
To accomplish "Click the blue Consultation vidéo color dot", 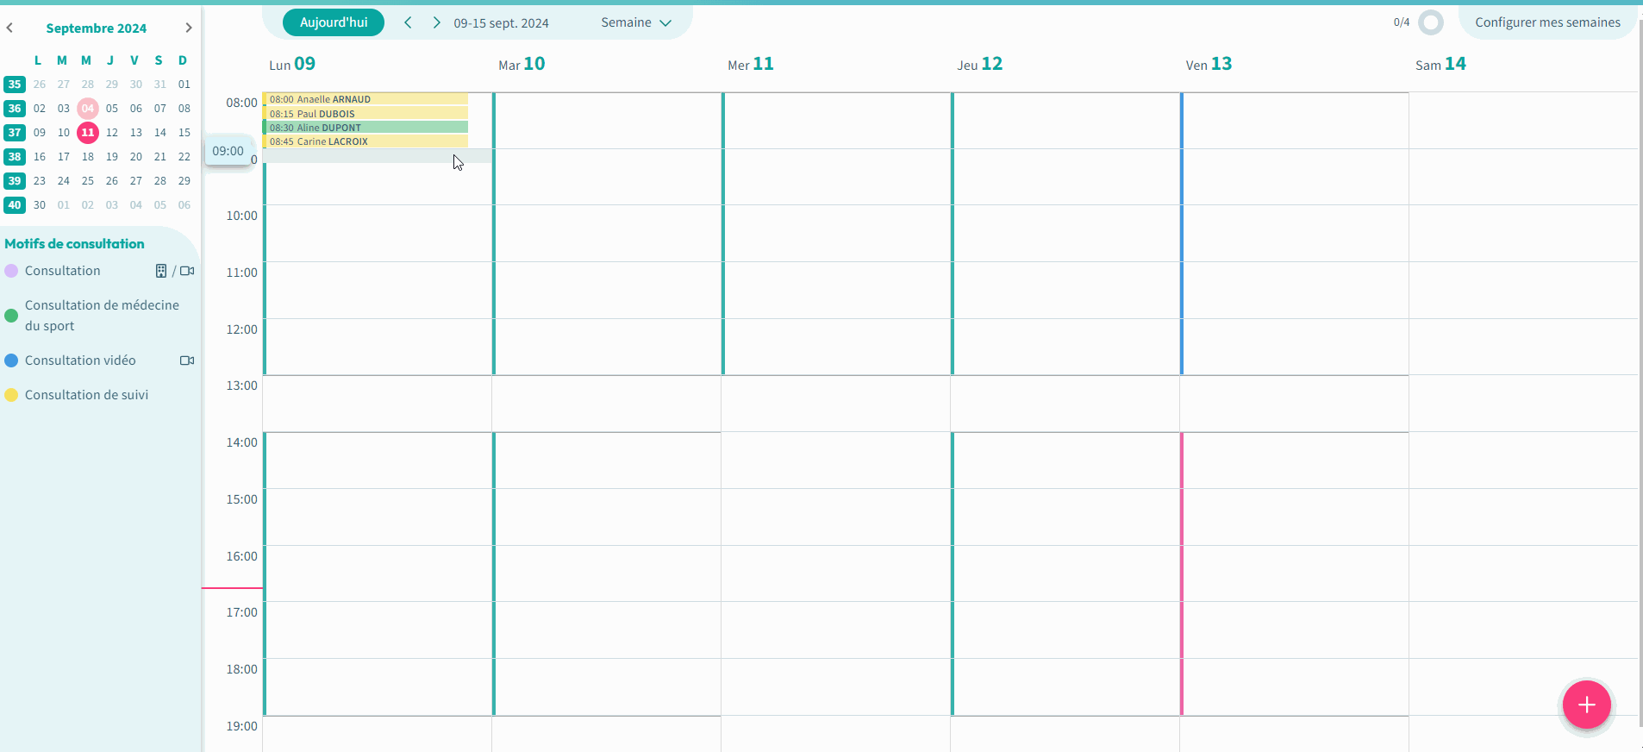I will [11, 360].
